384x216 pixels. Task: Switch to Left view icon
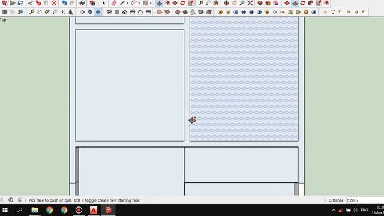148,12
